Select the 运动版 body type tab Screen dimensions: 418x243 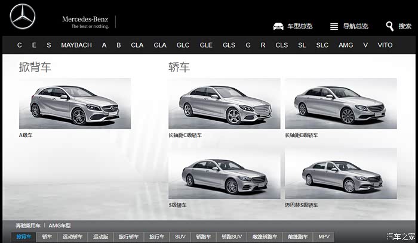click(101, 236)
